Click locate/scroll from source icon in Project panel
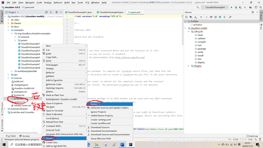This screenshot has height=148, width=263. [x=46, y=12]
